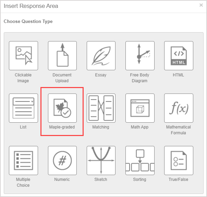Click the Maple-graded leaf icon

pyautogui.click(x=62, y=108)
